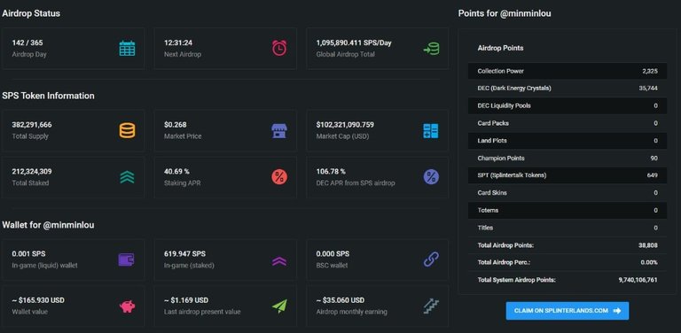681x333 pixels.
Task: Click the calendar icon for Airdrop Day
Action: pyautogui.click(x=128, y=48)
